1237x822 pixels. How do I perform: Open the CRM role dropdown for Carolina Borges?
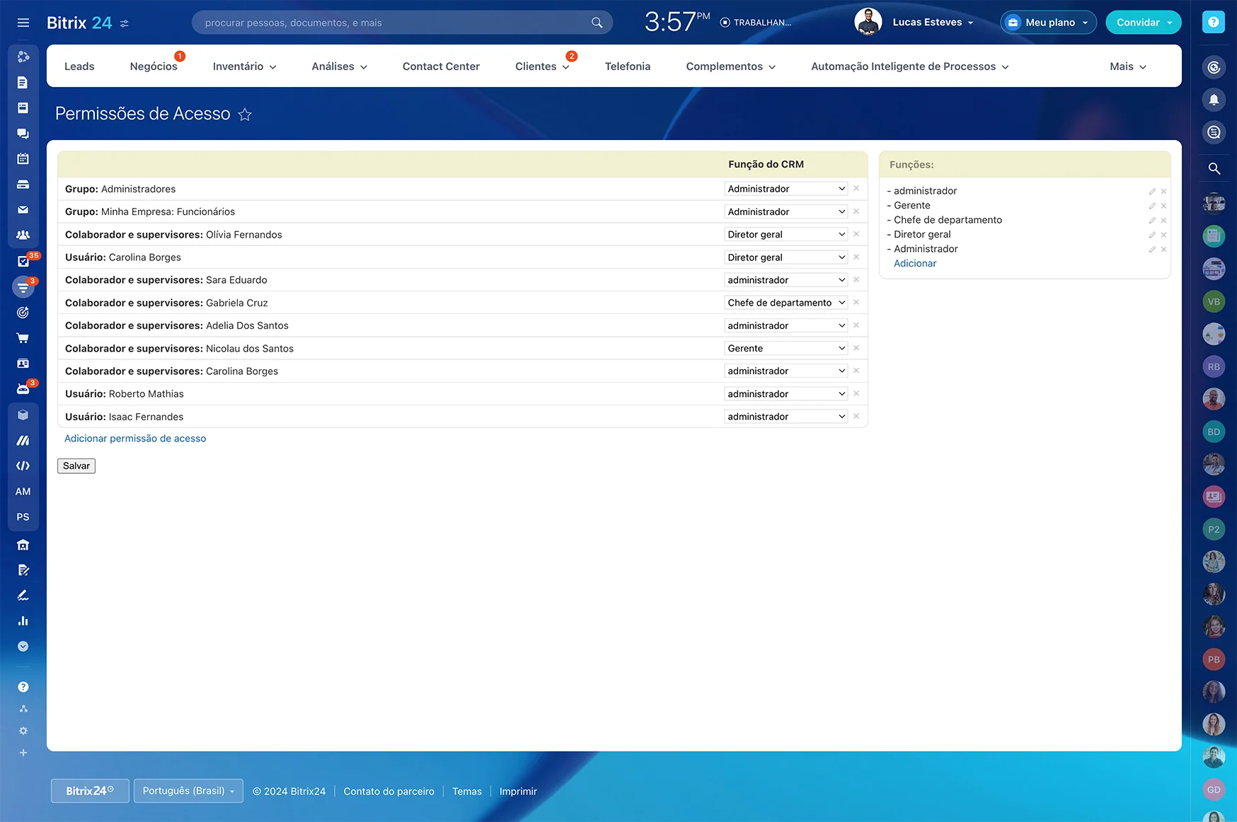point(786,257)
